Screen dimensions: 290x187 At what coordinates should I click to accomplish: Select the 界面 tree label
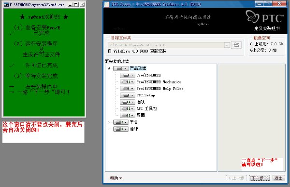141,115
